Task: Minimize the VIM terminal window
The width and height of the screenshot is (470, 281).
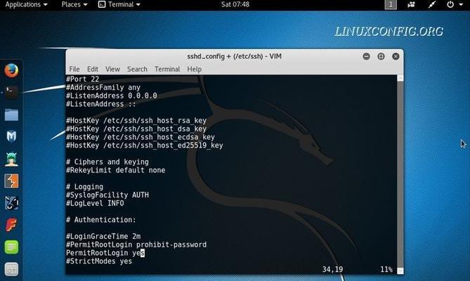Action: click(366, 56)
